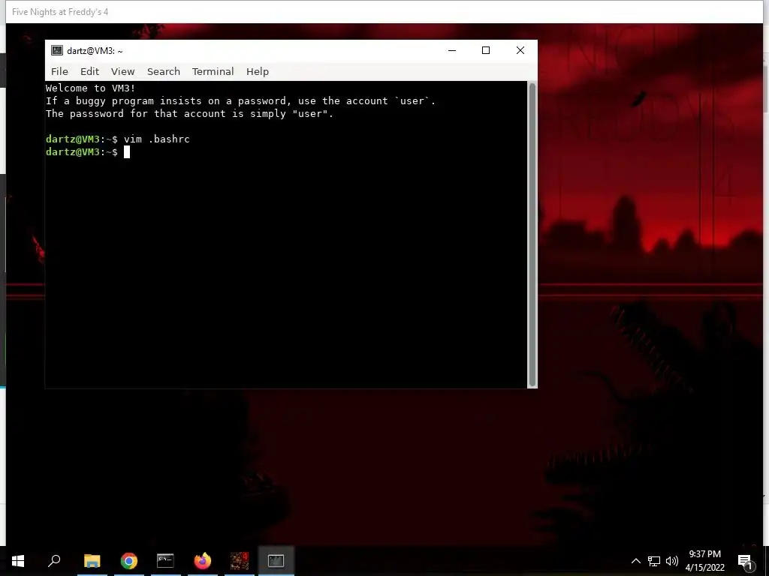Viewport: 769px width, 576px height.
Task: Open File Explorer from taskbar
Action: click(92, 561)
